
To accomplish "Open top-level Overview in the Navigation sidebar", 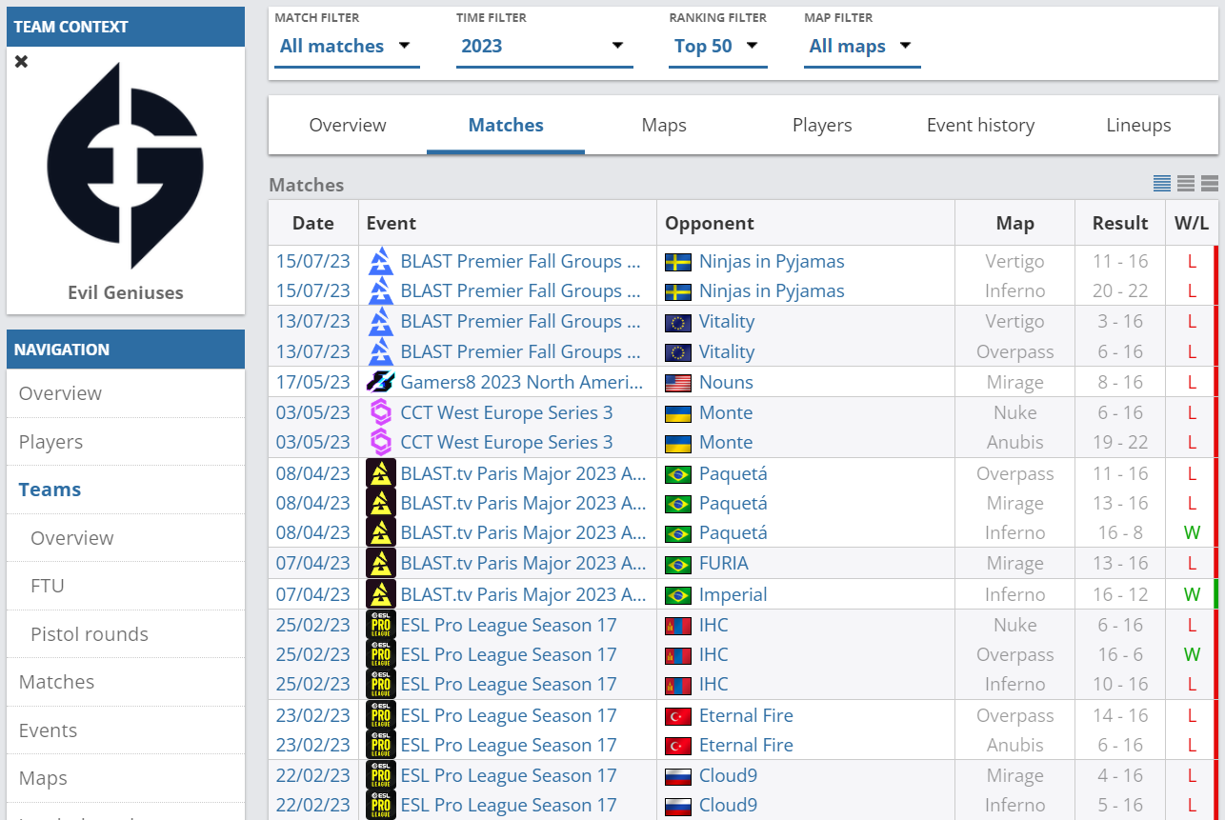I will (126, 393).
